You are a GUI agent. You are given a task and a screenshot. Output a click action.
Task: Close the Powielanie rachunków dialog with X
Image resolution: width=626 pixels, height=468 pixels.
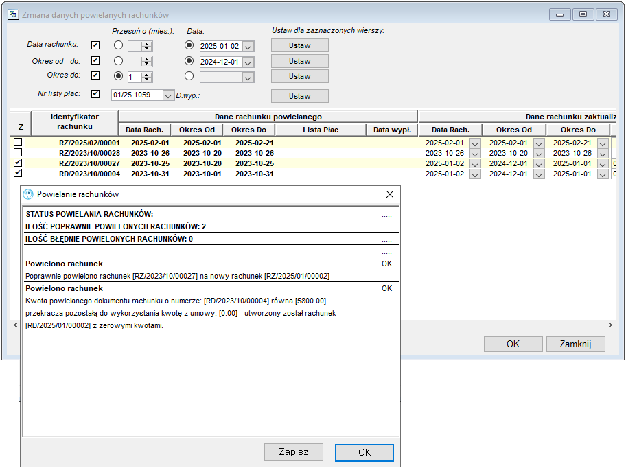(x=390, y=194)
